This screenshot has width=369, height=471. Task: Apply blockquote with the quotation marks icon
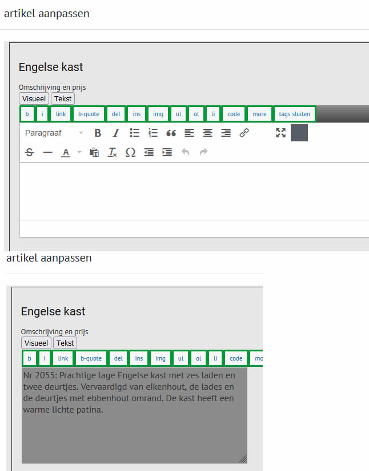[x=171, y=133]
